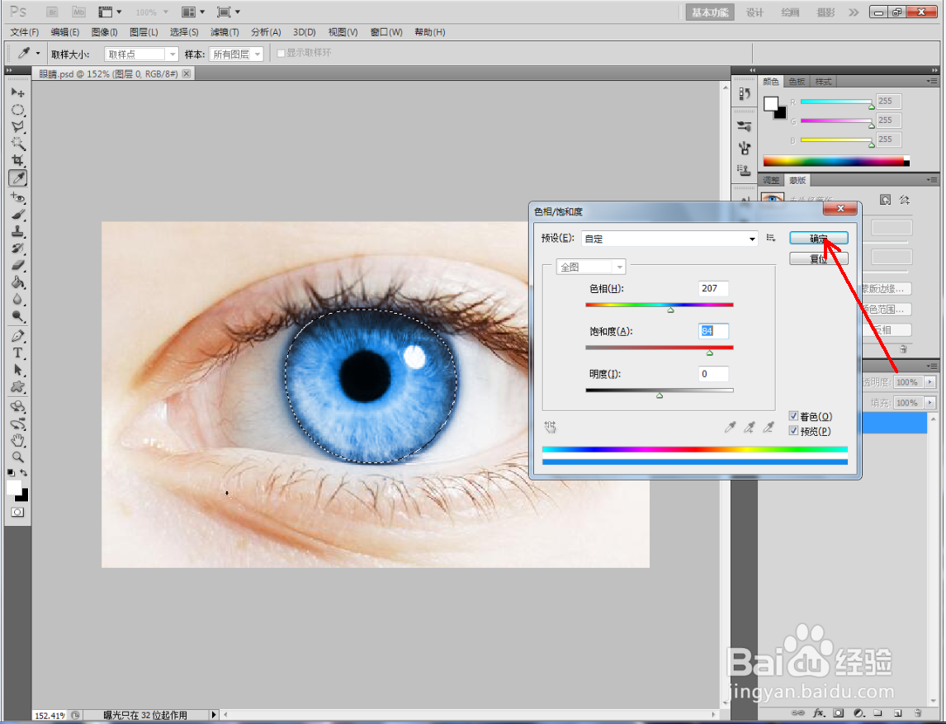Image resolution: width=946 pixels, height=724 pixels.
Task: Click the 色相 hue slider handle
Action: 670,310
